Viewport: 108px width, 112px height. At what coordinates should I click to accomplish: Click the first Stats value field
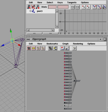(x=52, y=7)
